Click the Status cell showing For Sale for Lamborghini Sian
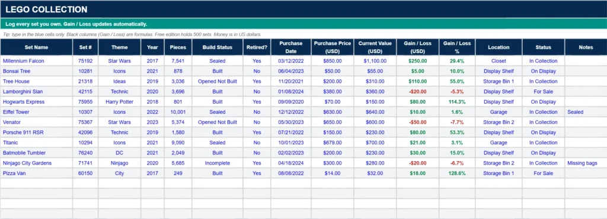The width and height of the screenshot is (607, 219). [x=543, y=92]
